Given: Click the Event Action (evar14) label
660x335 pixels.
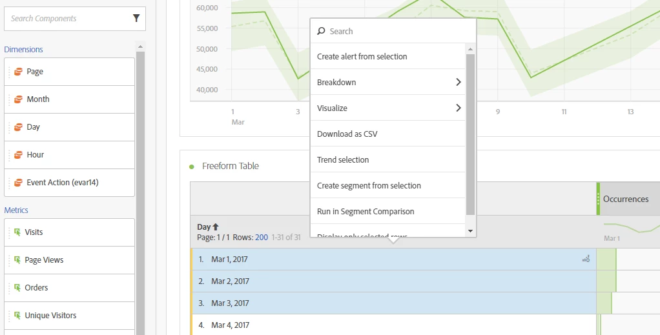Looking at the screenshot, I should pos(62,183).
